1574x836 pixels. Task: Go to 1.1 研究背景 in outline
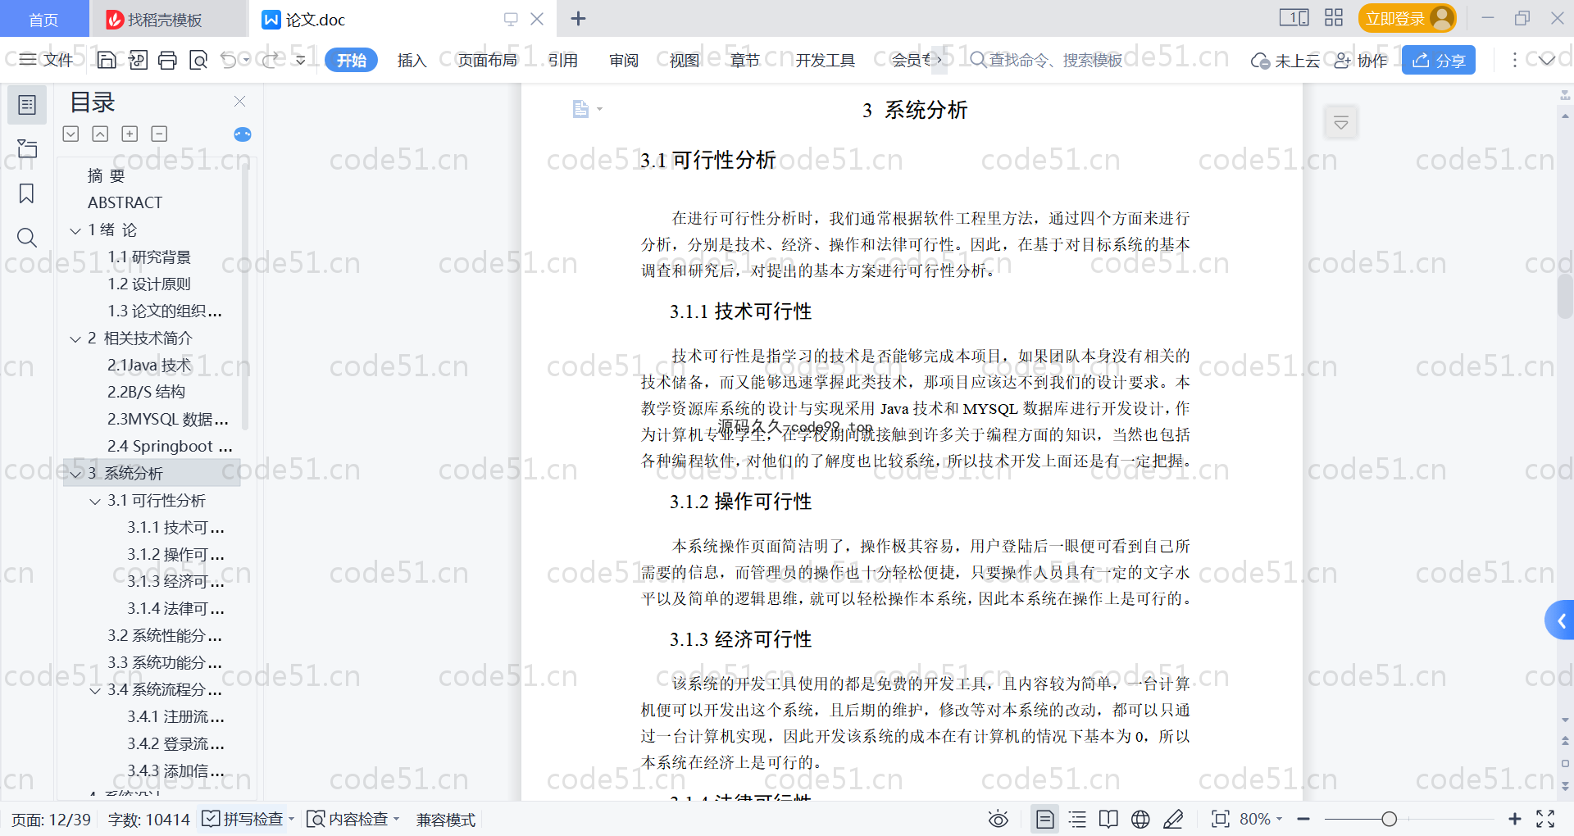[149, 257]
